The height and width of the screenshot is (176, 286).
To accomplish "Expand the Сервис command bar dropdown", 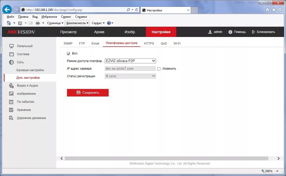I will pyautogui.click(x=98, y=23).
